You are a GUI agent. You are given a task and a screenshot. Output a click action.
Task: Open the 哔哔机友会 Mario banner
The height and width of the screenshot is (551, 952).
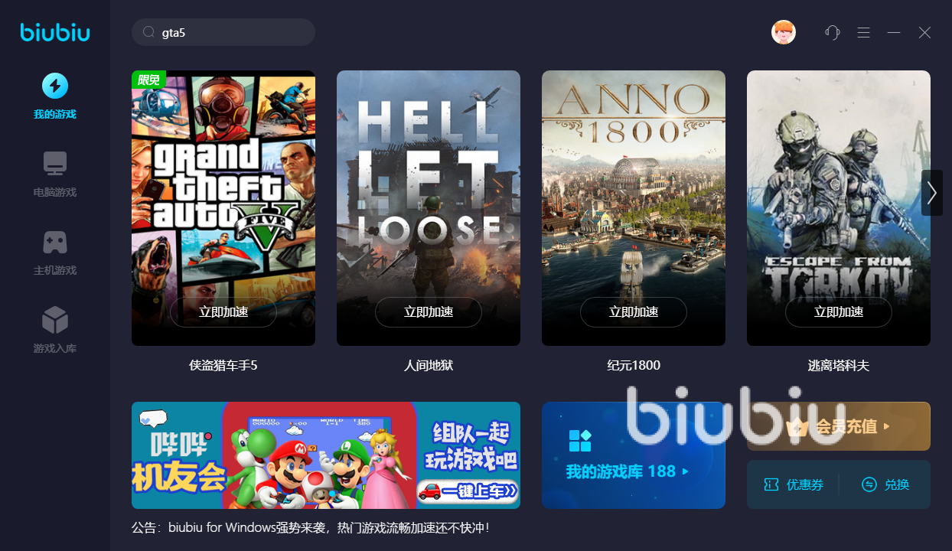coord(326,455)
